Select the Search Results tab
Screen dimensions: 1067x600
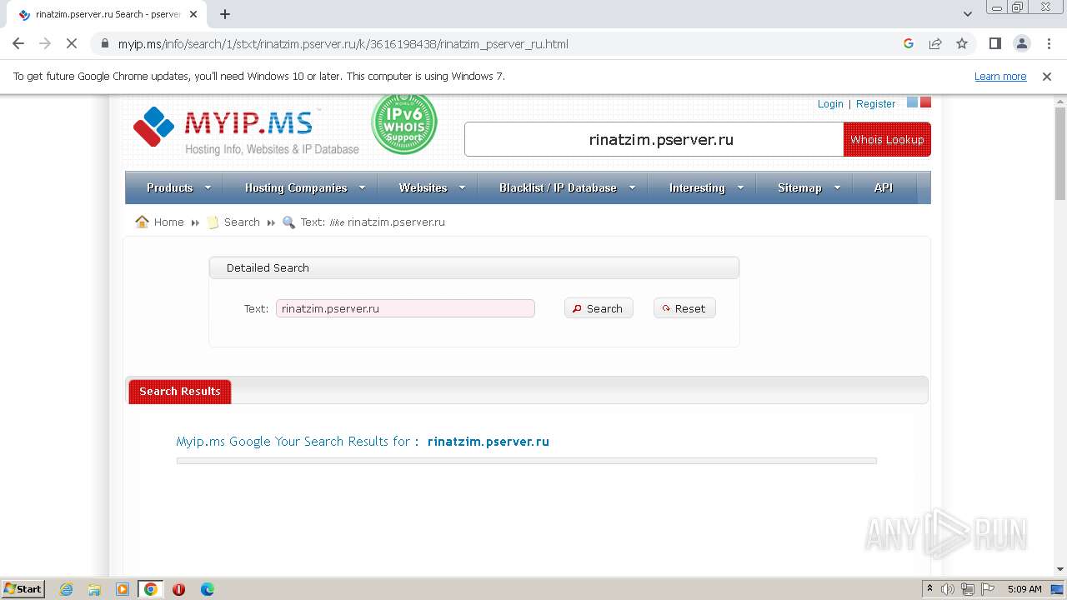(180, 391)
